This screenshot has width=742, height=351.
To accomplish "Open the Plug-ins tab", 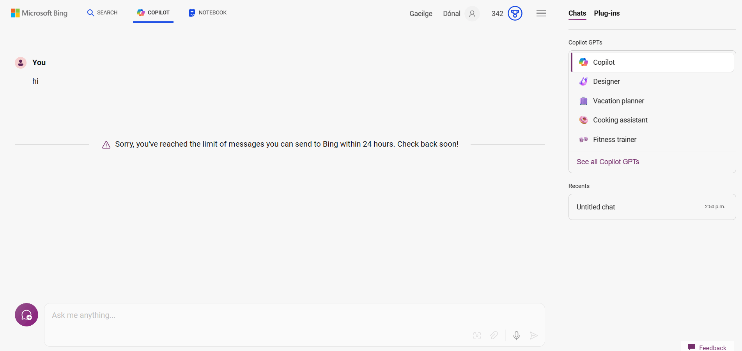I will pos(607,13).
